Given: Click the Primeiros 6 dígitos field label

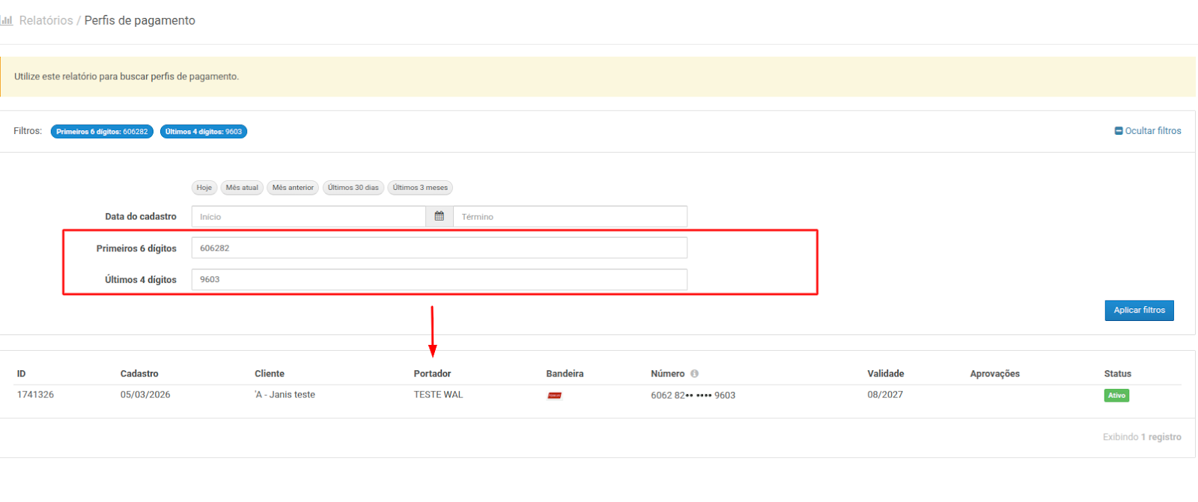Looking at the screenshot, I should pyautogui.click(x=136, y=248).
